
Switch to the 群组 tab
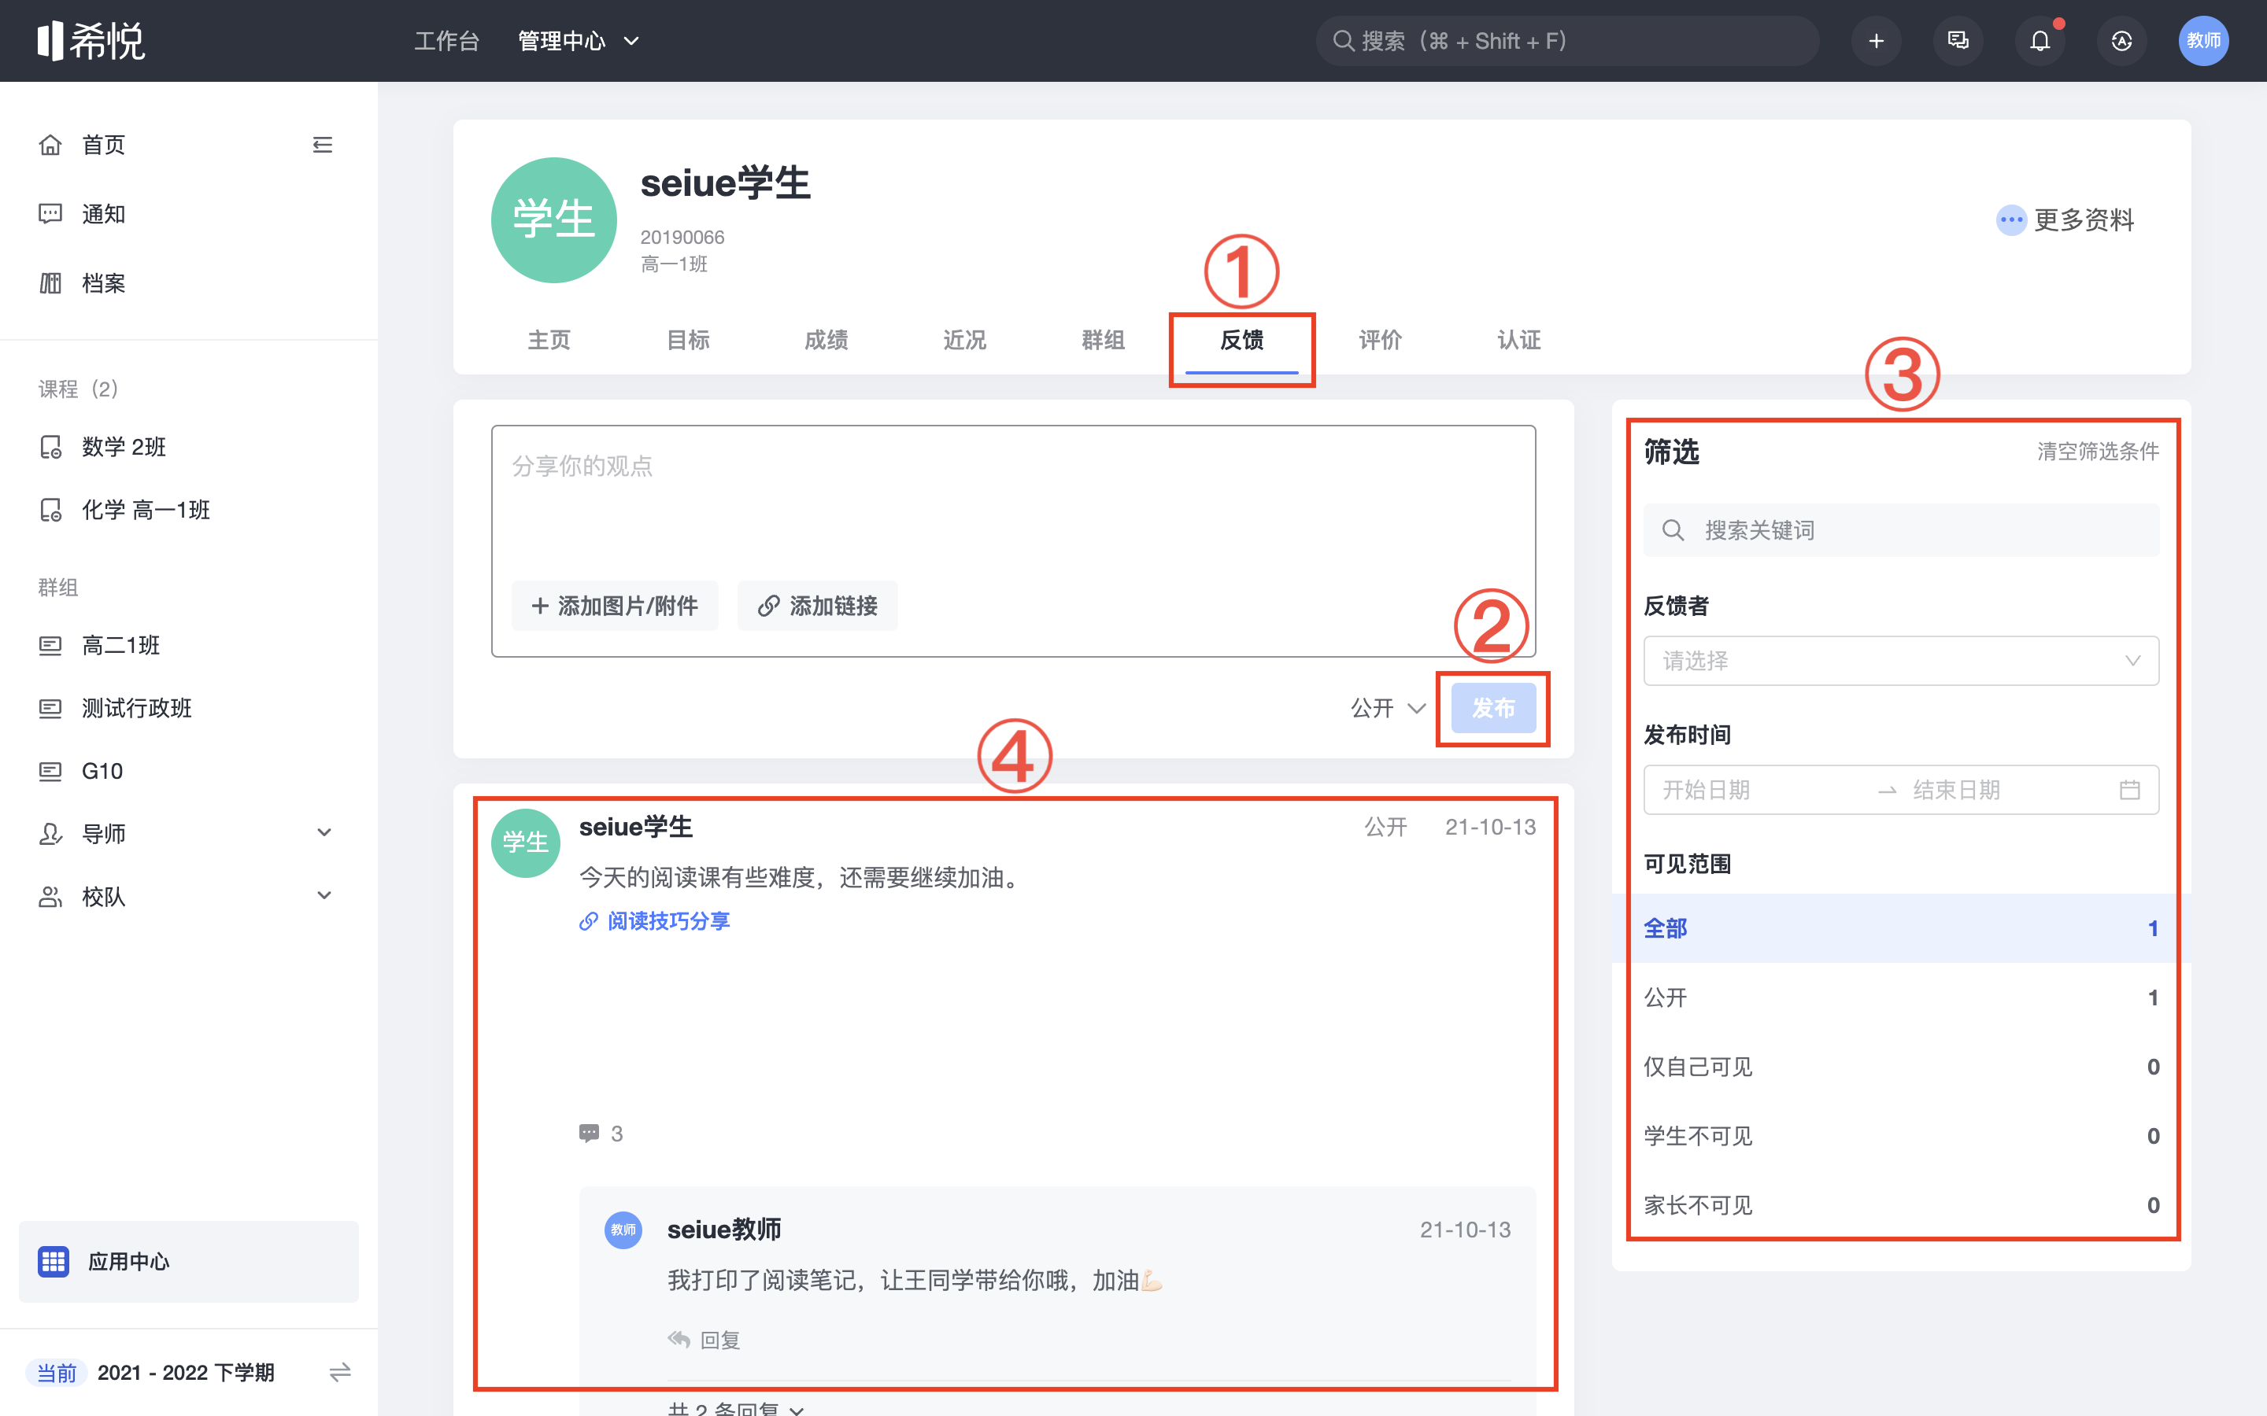(1104, 340)
